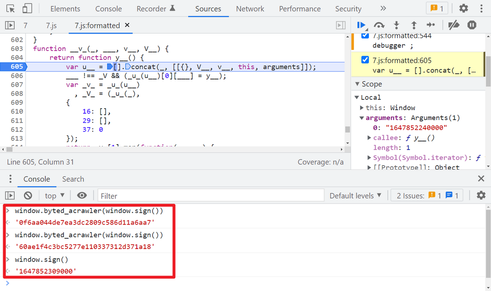Expand the this: Window entry
Screen dimensions: 491x291
pyautogui.click(x=362, y=108)
